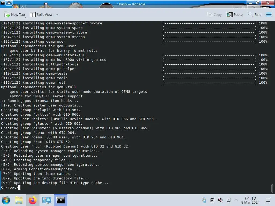The height and width of the screenshot is (206, 275).
Task: Click the clock showing 01:12
Action: (x=251, y=200)
